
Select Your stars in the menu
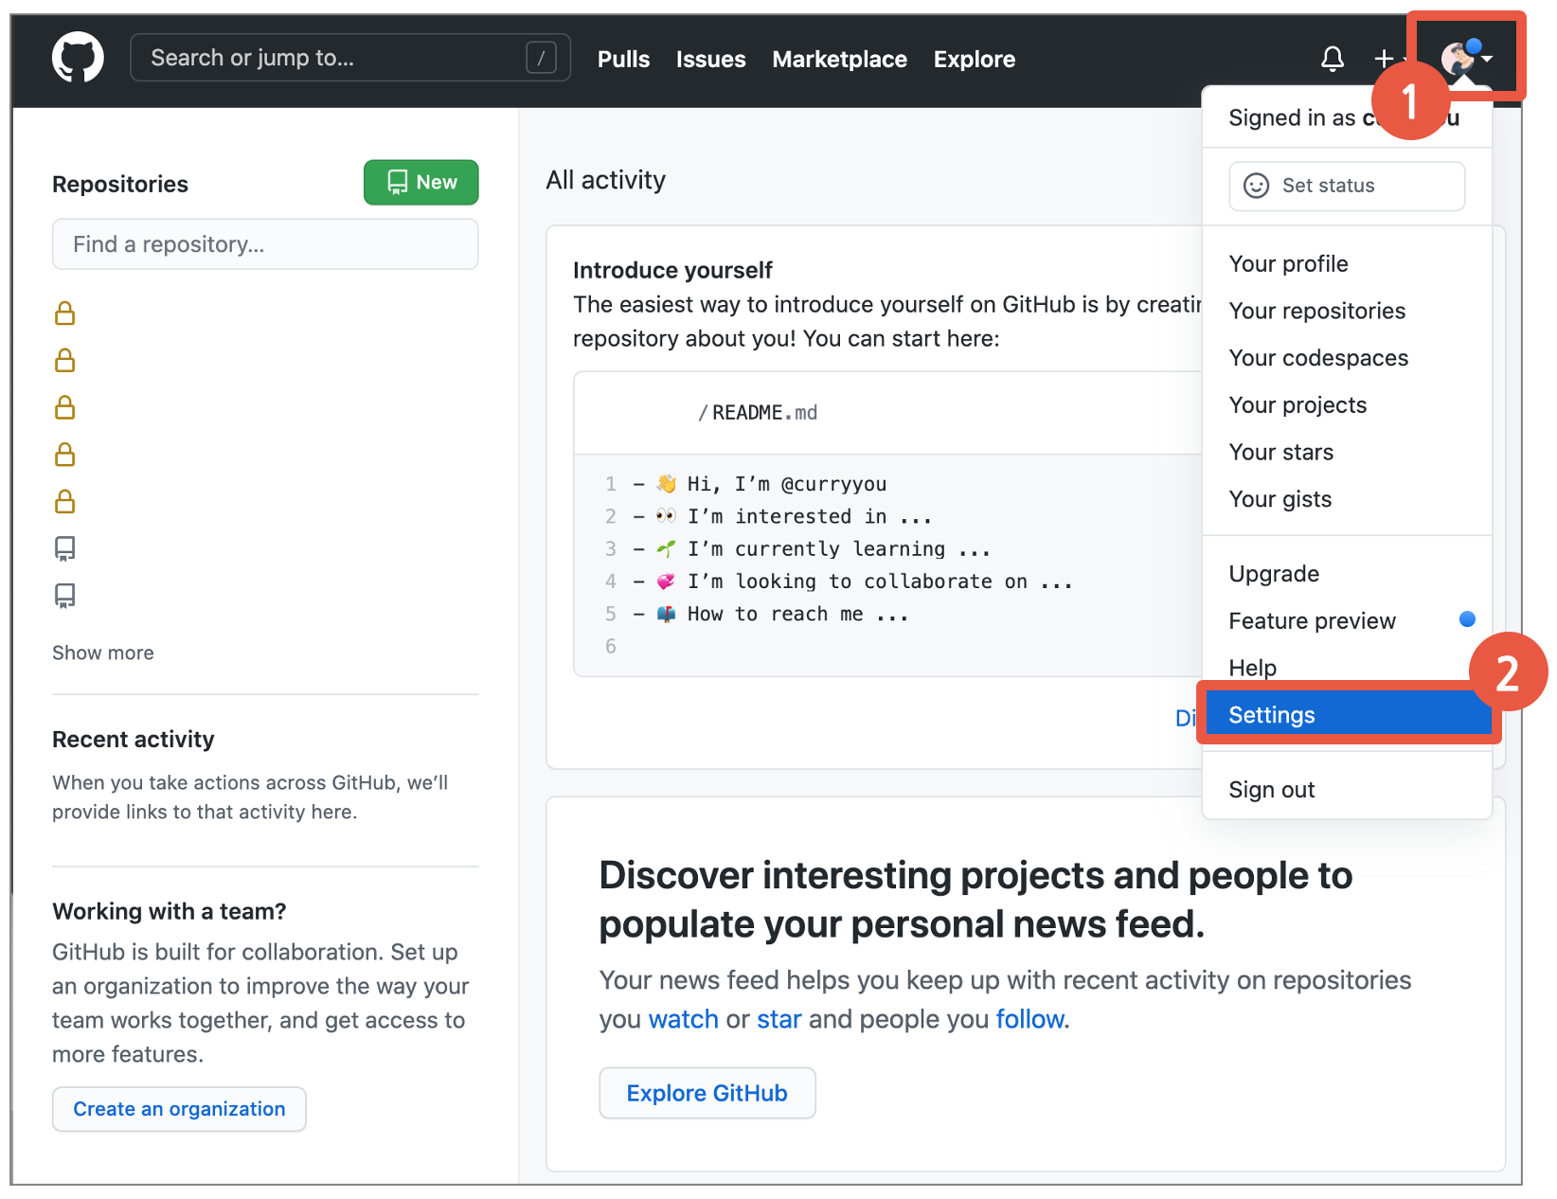(1347, 453)
